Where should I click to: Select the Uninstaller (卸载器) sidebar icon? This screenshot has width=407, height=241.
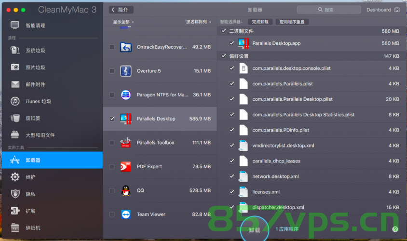click(15, 160)
